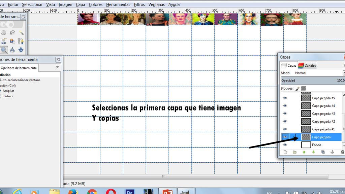Select the Fuzzy select magic wand tool

click(x=21, y=33)
